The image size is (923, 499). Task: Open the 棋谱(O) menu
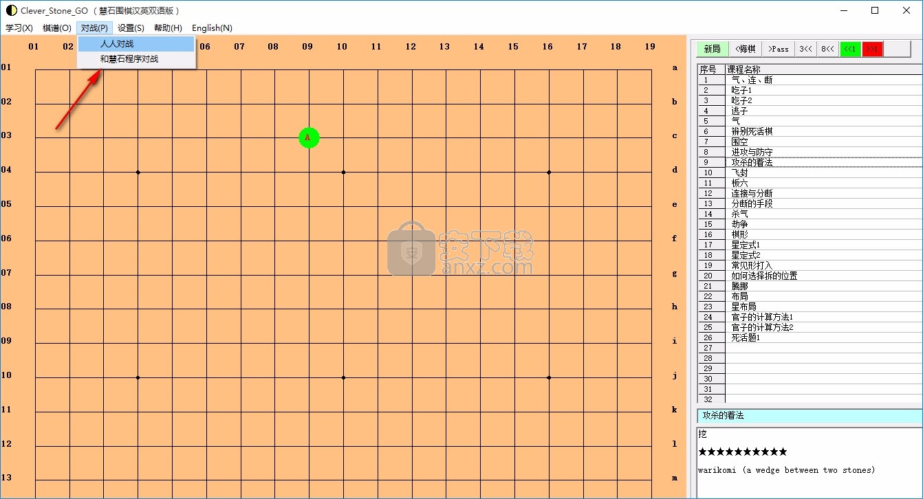tap(56, 28)
